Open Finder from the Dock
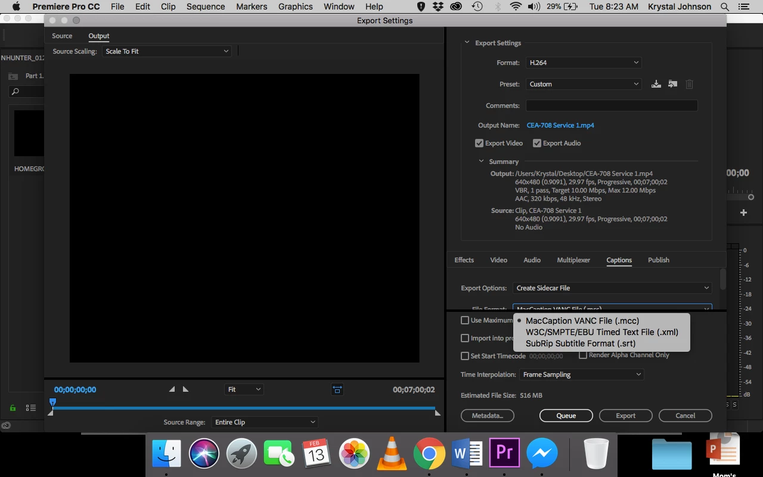Image resolution: width=763 pixels, height=477 pixels. click(166, 454)
